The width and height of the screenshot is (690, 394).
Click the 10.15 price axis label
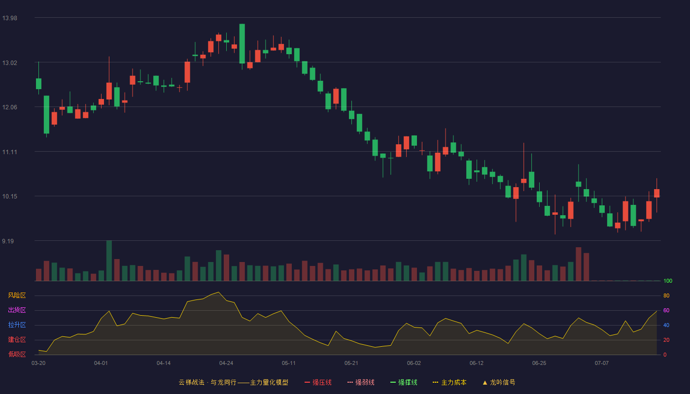pos(9,197)
